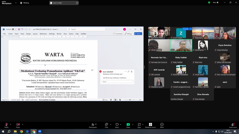Select the aryo participant video tile

click(181, 45)
